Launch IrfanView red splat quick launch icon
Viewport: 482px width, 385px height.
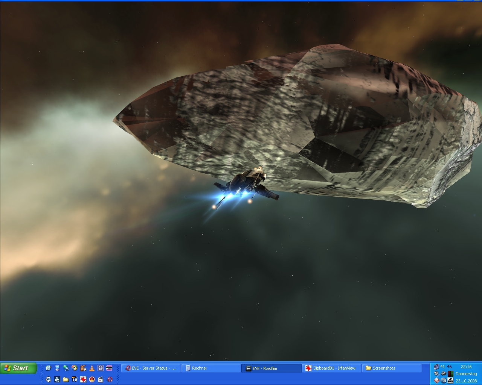tap(83, 379)
